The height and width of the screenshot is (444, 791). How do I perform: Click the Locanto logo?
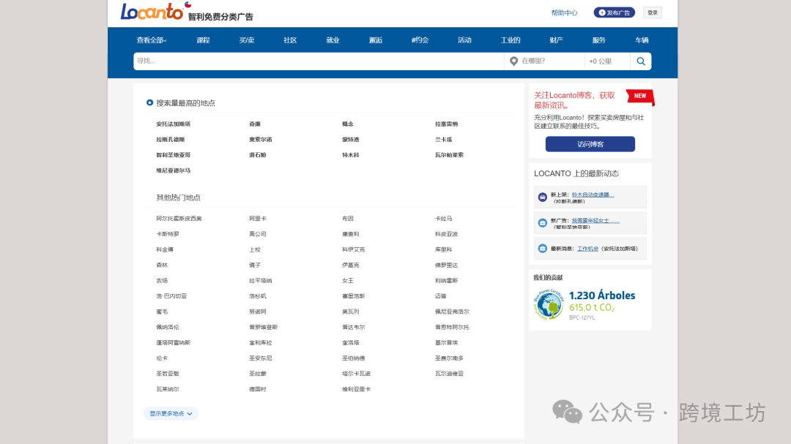(151, 12)
